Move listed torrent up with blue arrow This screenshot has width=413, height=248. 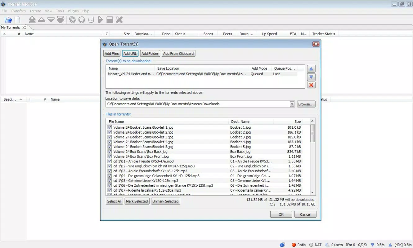tap(311, 69)
